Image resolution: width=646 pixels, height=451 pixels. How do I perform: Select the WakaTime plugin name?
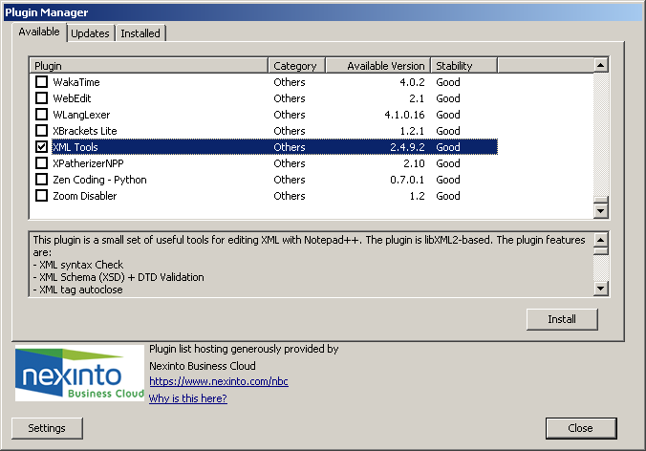(76, 82)
